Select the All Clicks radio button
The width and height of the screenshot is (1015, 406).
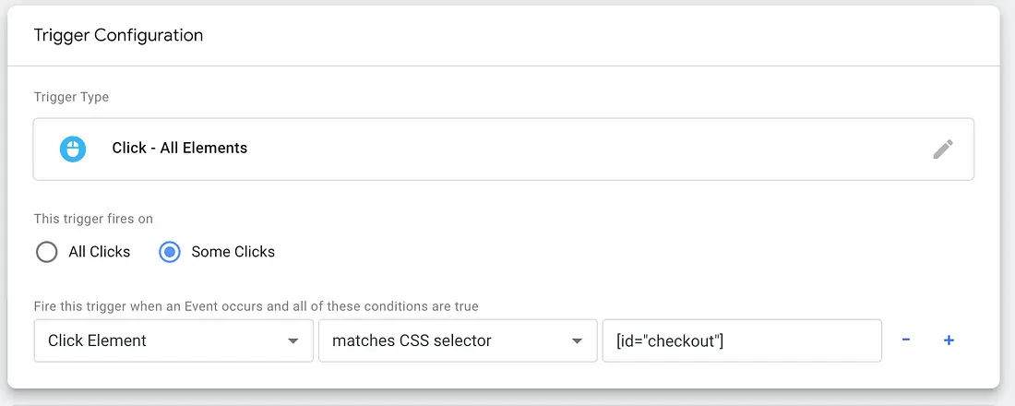pos(47,252)
